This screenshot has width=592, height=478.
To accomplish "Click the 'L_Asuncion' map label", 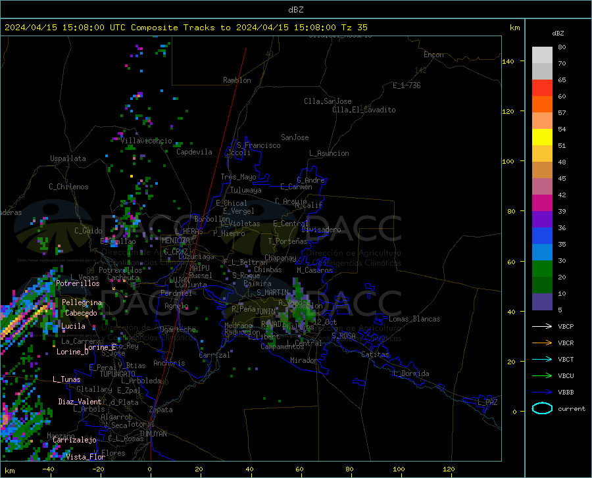I will tap(329, 153).
